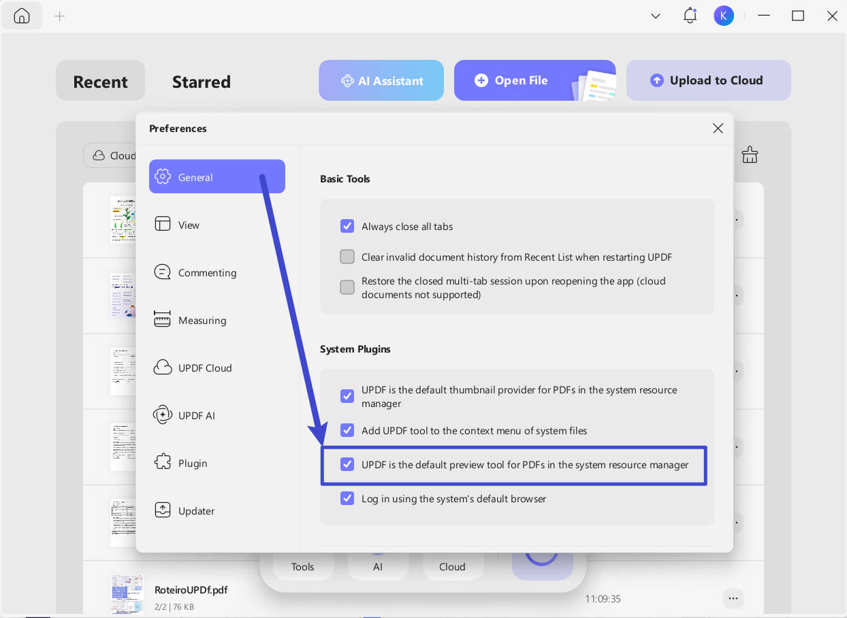Click the UPDF AI sparkle icon

click(163, 415)
